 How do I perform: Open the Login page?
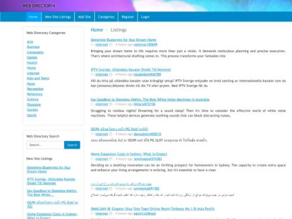pos(146,17)
